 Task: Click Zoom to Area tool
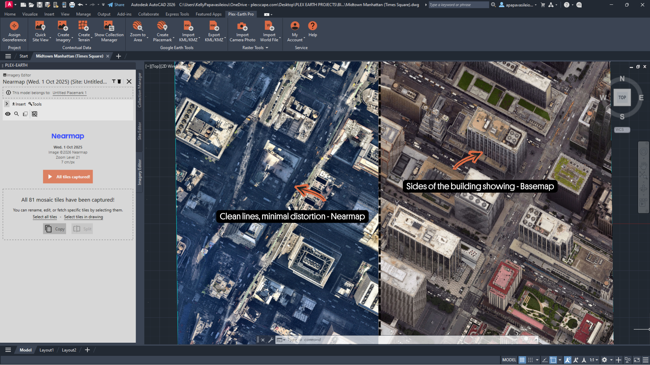click(x=138, y=32)
